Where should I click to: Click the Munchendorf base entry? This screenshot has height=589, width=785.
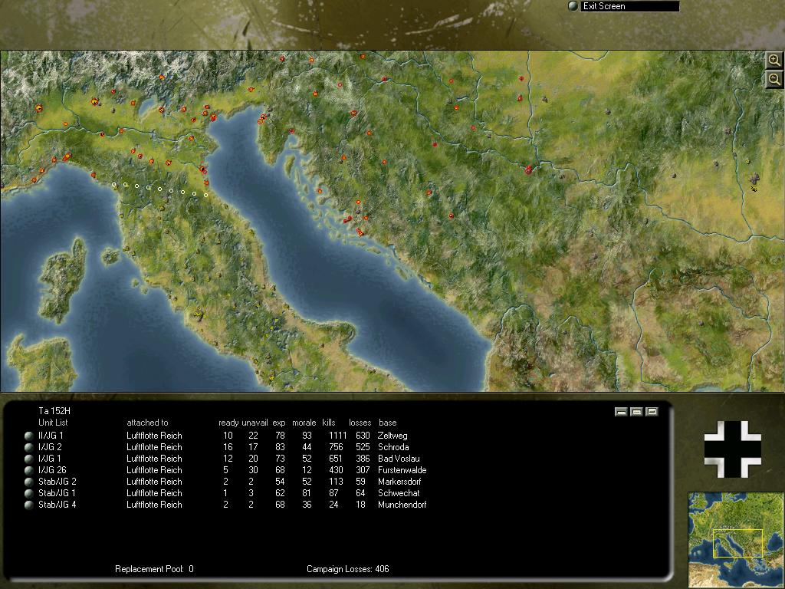coord(402,505)
